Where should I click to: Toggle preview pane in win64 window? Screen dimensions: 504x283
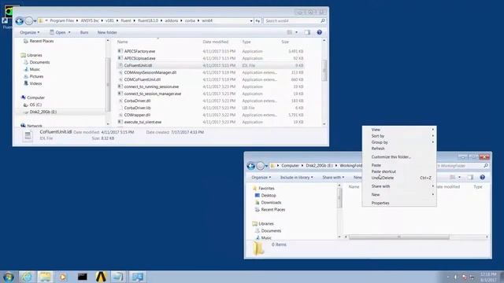pyautogui.click(x=307, y=32)
